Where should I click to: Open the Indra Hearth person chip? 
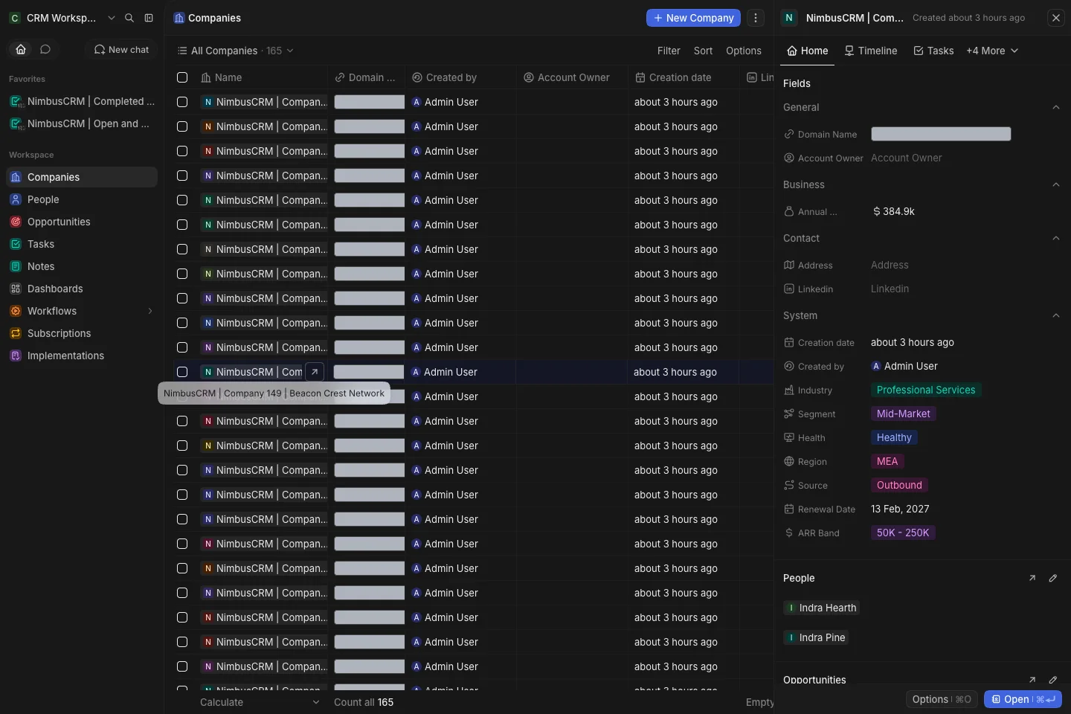[x=822, y=608]
